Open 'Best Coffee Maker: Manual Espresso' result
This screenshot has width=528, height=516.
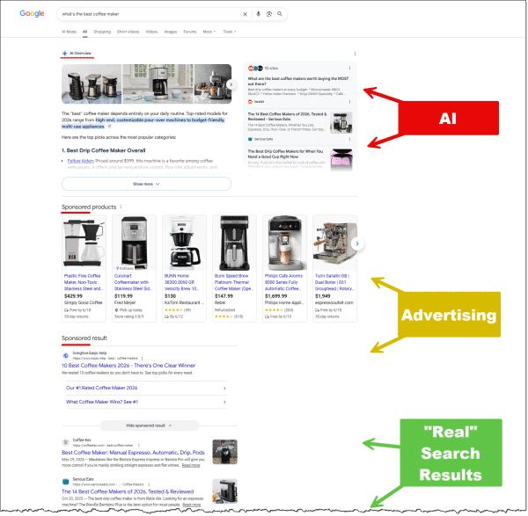[x=133, y=453]
